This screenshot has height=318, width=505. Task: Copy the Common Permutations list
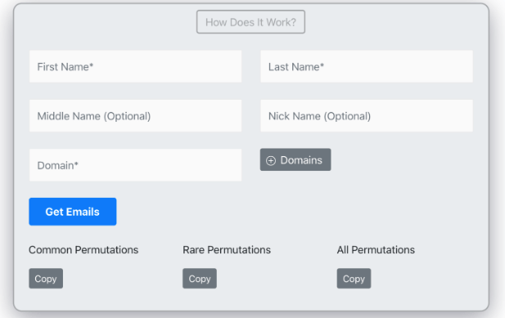click(x=46, y=279)
